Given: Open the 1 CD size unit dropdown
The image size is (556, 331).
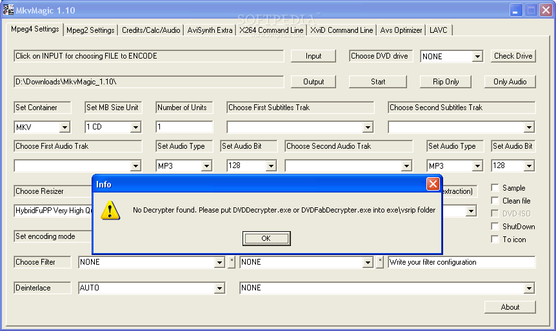Looking at the screenshot, I should pyautogui.click(x=135, y=127).
